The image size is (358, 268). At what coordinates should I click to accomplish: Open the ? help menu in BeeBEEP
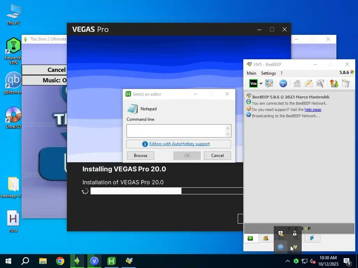281,73
